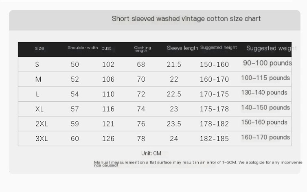Click sleeve length value 23.5
This screenshot has width=307, height=192.
174,124
